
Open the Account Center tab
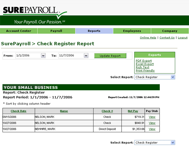tap(19, 31)
